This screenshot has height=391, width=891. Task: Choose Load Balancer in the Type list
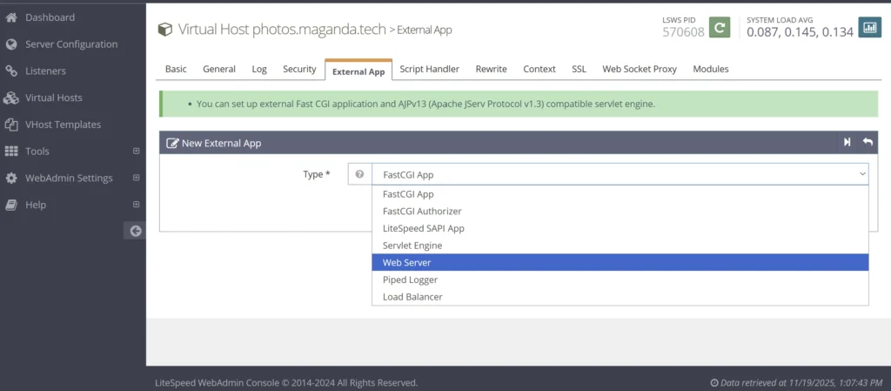click(x=412, y=297)
